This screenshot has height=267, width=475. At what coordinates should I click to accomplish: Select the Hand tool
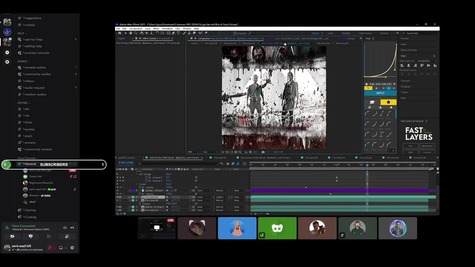pos(131,33)
